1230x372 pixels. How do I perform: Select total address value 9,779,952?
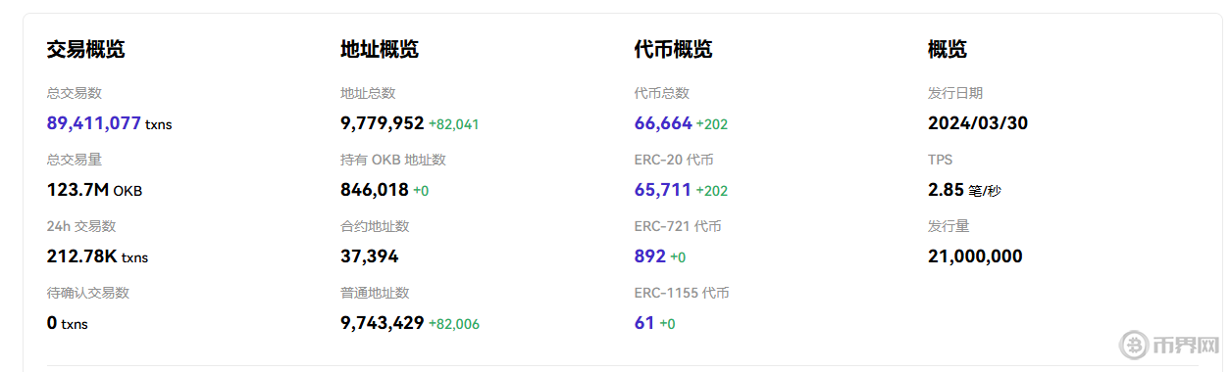[383, 123]
